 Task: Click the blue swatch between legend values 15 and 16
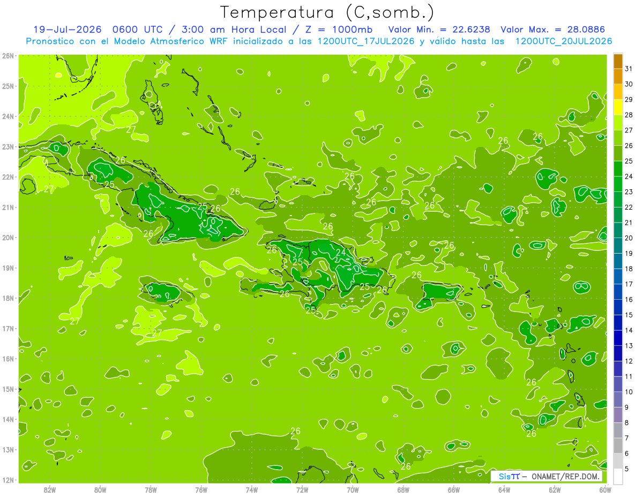618,307
